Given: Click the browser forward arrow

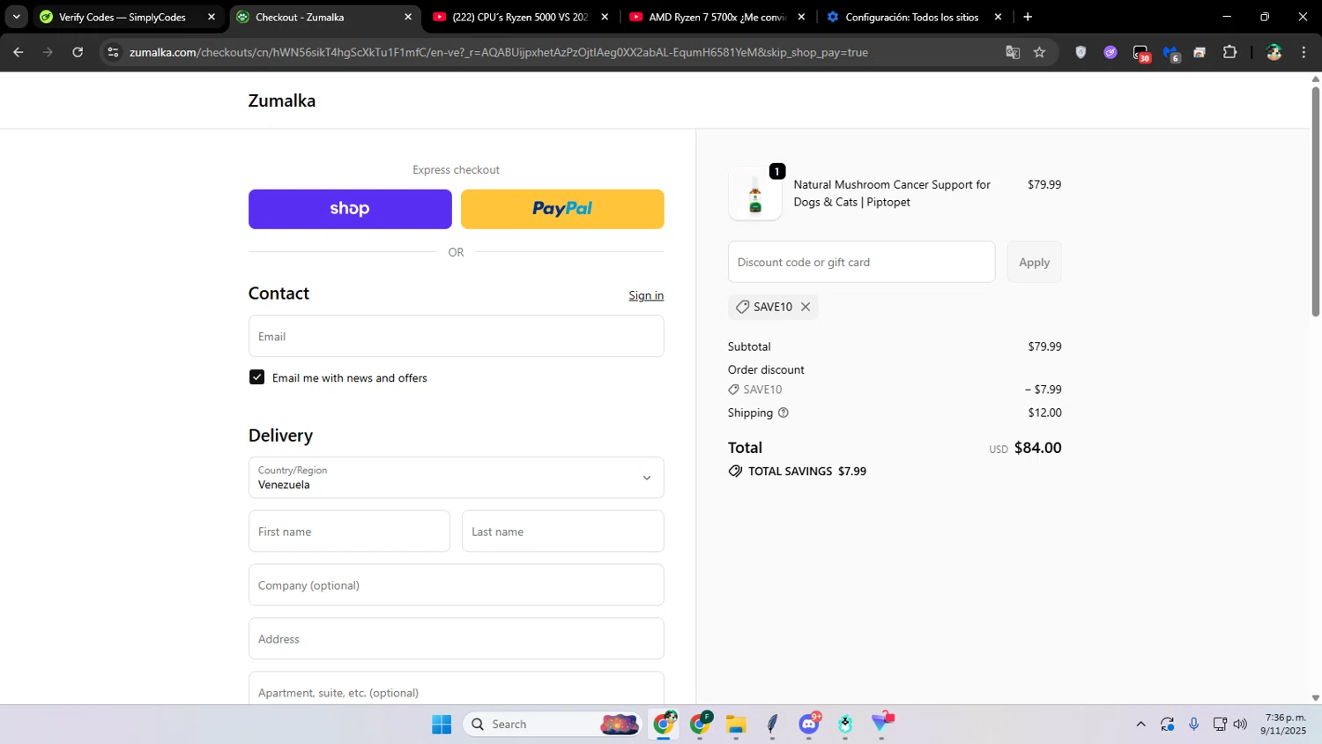Looking at the screenshot, I should click(48, 52).
